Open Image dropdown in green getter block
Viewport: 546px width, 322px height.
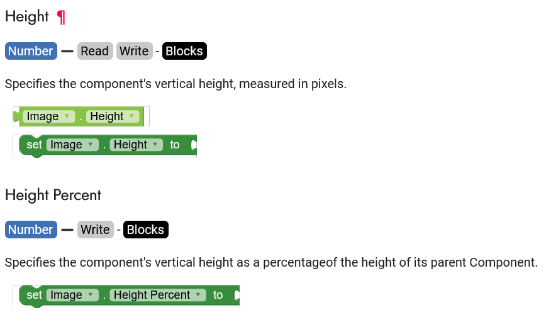click(48, 116)
